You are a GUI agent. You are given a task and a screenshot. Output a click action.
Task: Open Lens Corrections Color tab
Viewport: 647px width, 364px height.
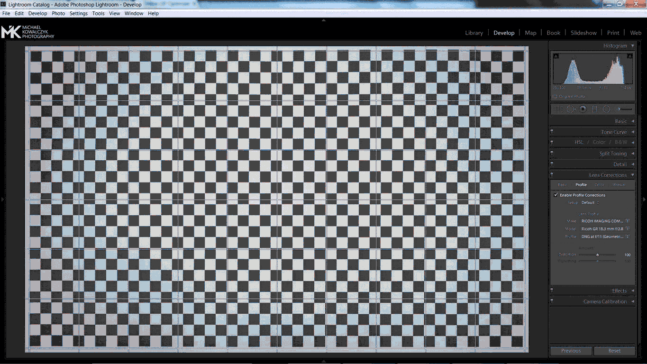[x=600, y=185]
